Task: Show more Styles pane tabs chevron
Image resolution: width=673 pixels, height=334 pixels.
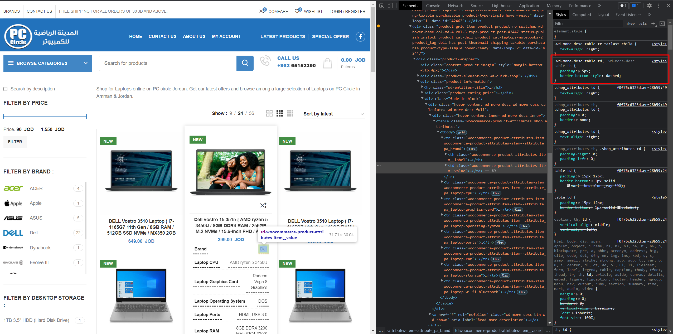Action: 649,15
